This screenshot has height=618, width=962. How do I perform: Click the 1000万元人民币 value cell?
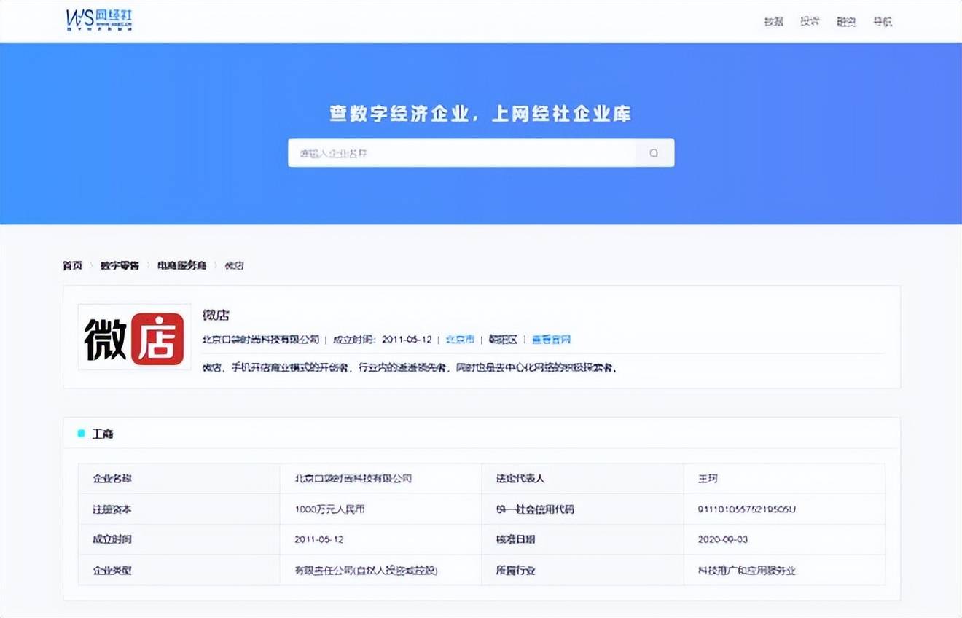tap(380, 509)
